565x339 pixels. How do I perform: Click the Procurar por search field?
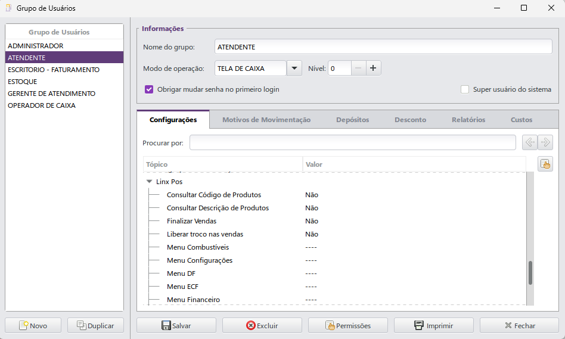pyautogui.click(x=353, y=142)
